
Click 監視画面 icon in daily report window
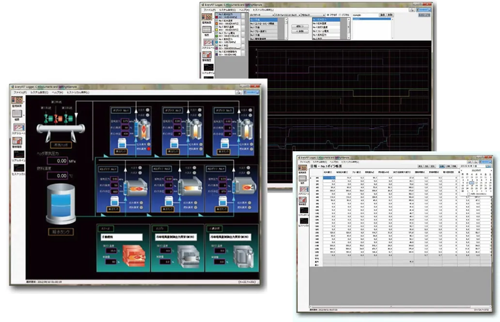302,168
